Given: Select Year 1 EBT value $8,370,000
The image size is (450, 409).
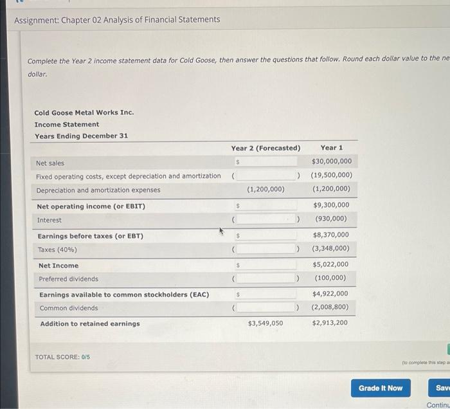Looking at the screenshot, I should tap(331, 235).
